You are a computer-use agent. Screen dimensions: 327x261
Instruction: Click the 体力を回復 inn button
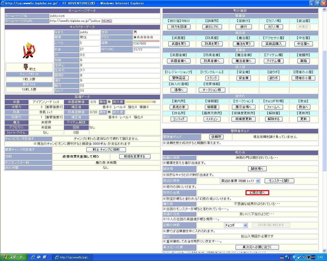(x=179, y=27)
